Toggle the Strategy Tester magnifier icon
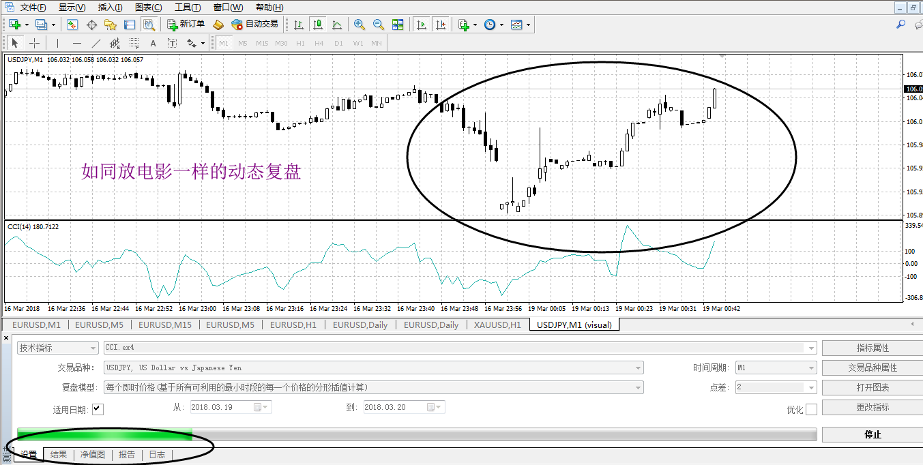Image resolution: width=923 pixels, height=465 pixels. [x=149, y=25]
